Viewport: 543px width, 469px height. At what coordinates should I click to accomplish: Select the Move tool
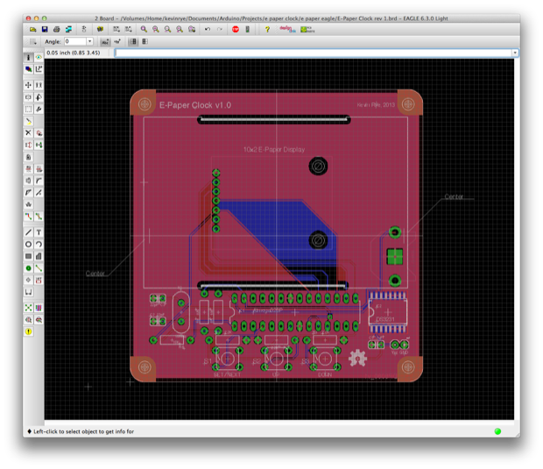(x=28, y=85)
